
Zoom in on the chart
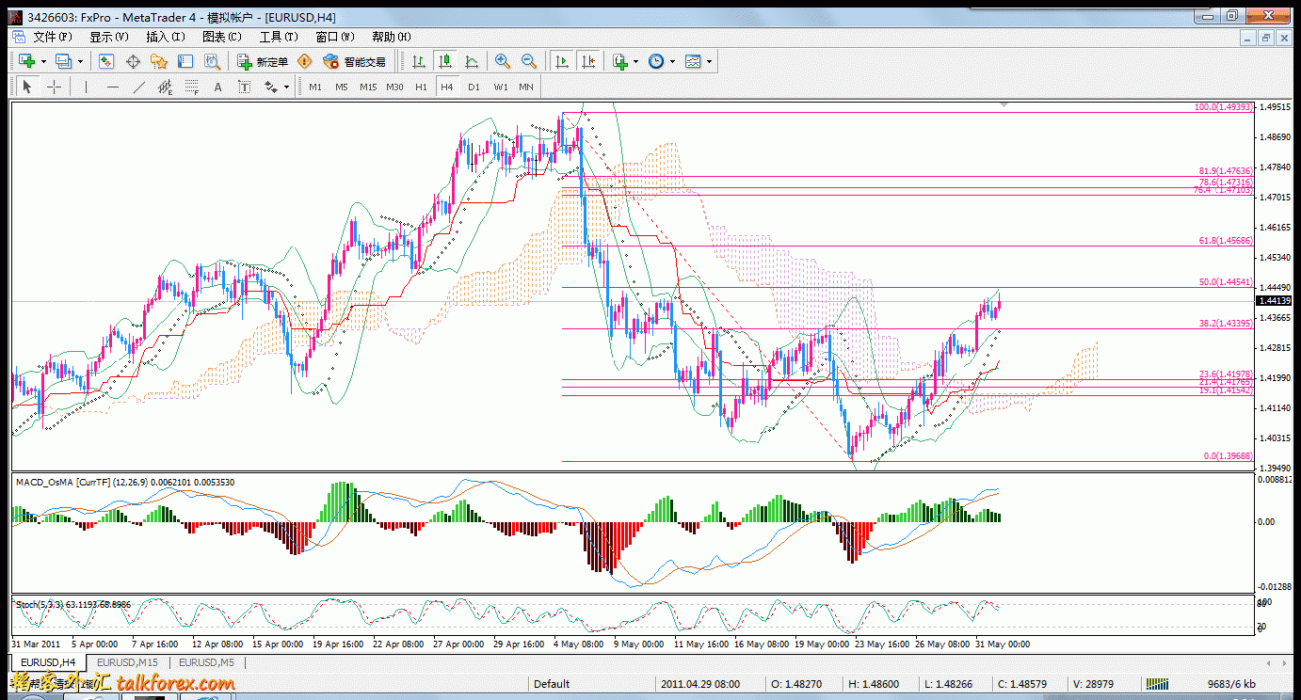pos(503,61)
